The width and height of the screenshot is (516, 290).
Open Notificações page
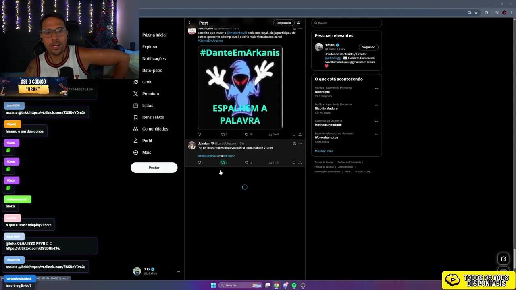[154, 58]
